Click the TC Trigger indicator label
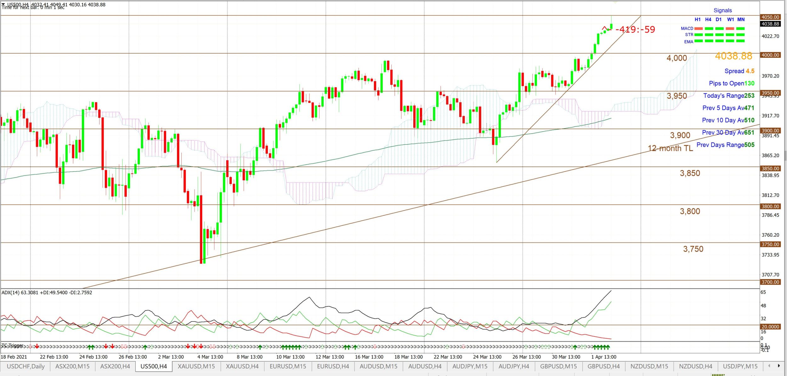Viewport: 787px width, 376px height. [12, 346]
